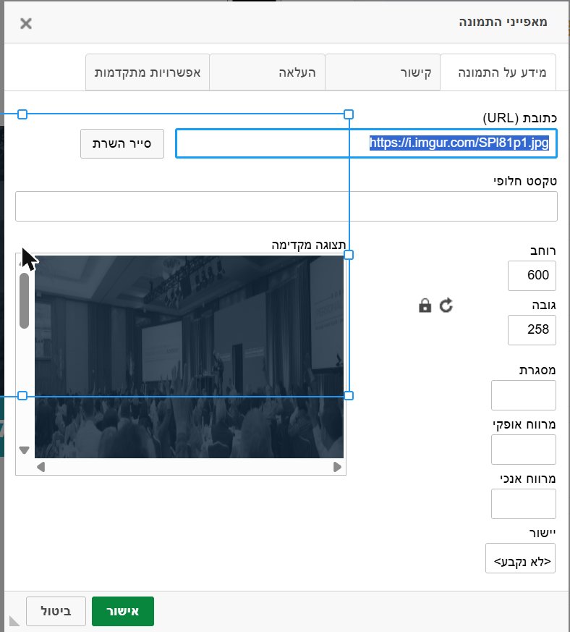Open the יישור alignment dropdown
The height and width of the screenshot is (632, 570).
pos(521,558)
